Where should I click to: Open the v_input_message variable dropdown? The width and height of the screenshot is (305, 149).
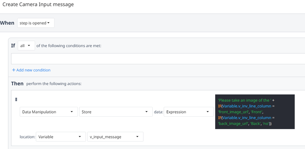[x=115, y=137]
